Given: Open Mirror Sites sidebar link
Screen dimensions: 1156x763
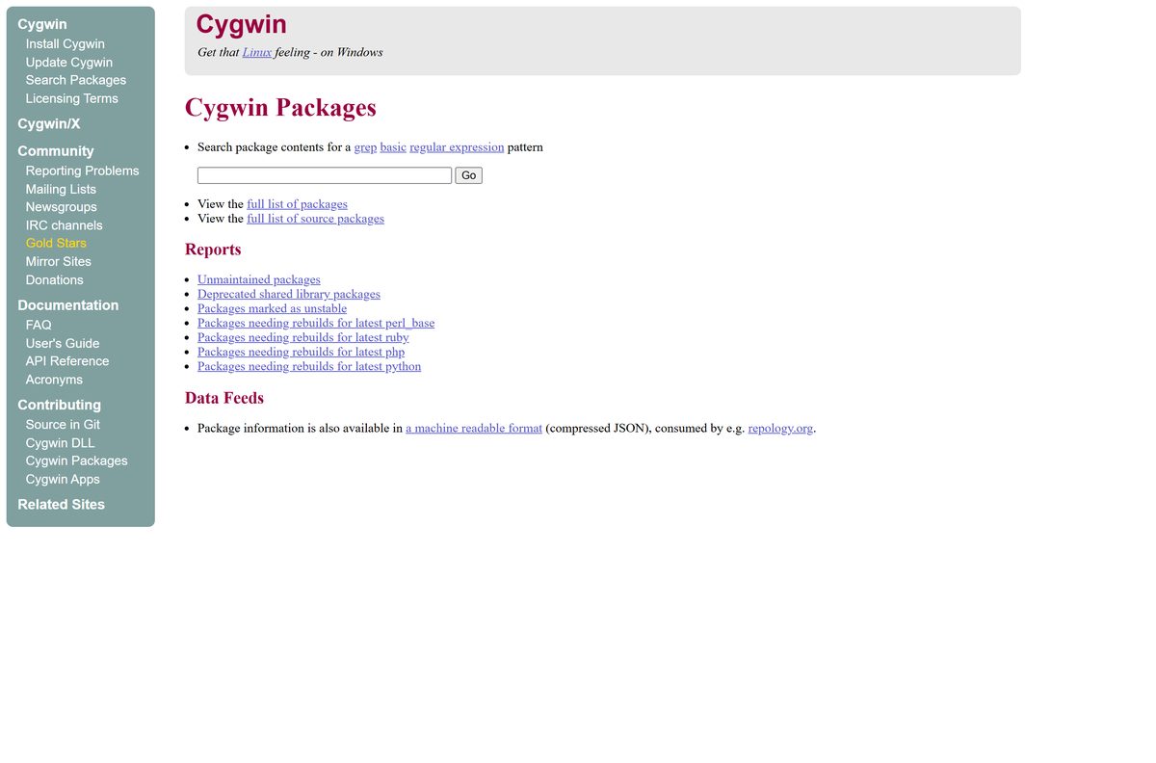Looking at the screenshot, I should pos(58,261).
